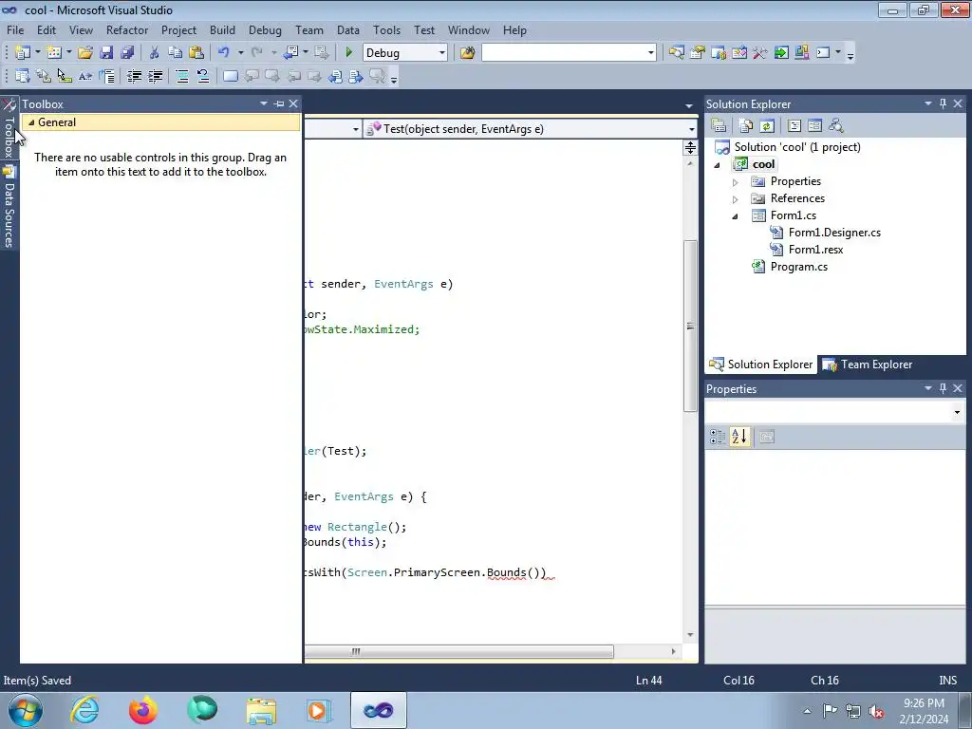972x729 pixels.
Task: Switch to the Solution Explorer tab
Action: click(760, 364)
